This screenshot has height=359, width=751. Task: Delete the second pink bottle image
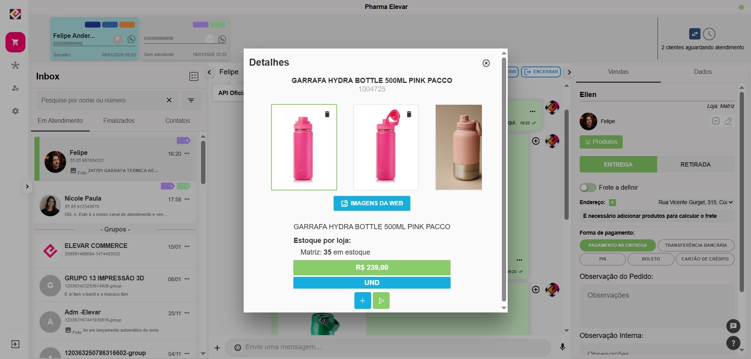(x=409, y=114)
